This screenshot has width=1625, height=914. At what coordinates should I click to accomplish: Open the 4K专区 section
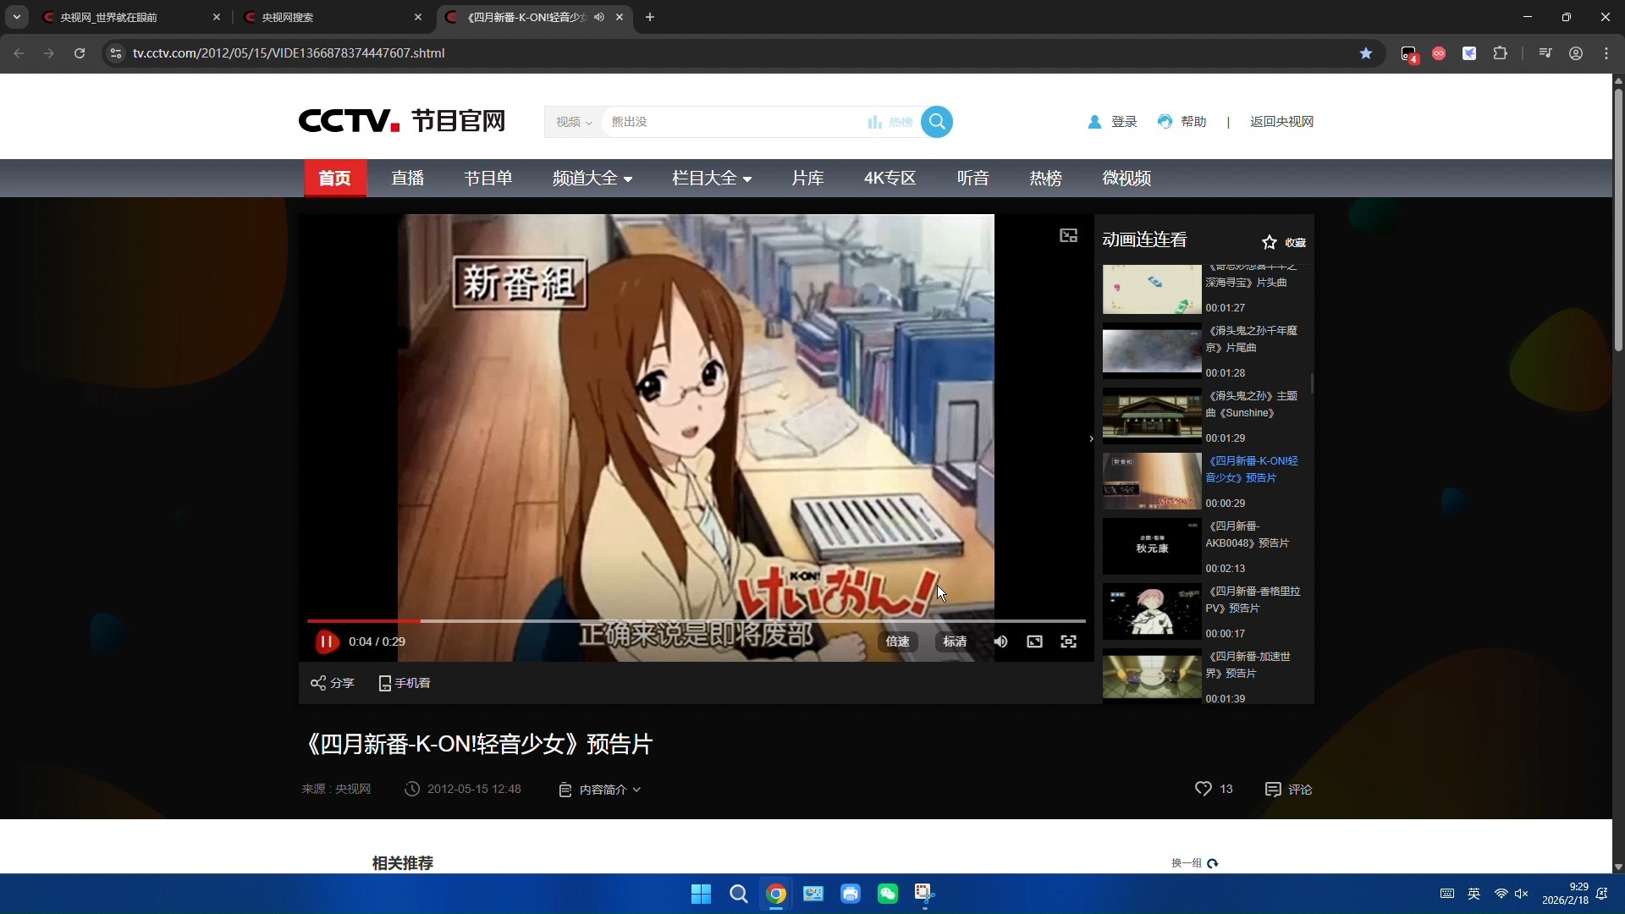click(x=890, y=178)
